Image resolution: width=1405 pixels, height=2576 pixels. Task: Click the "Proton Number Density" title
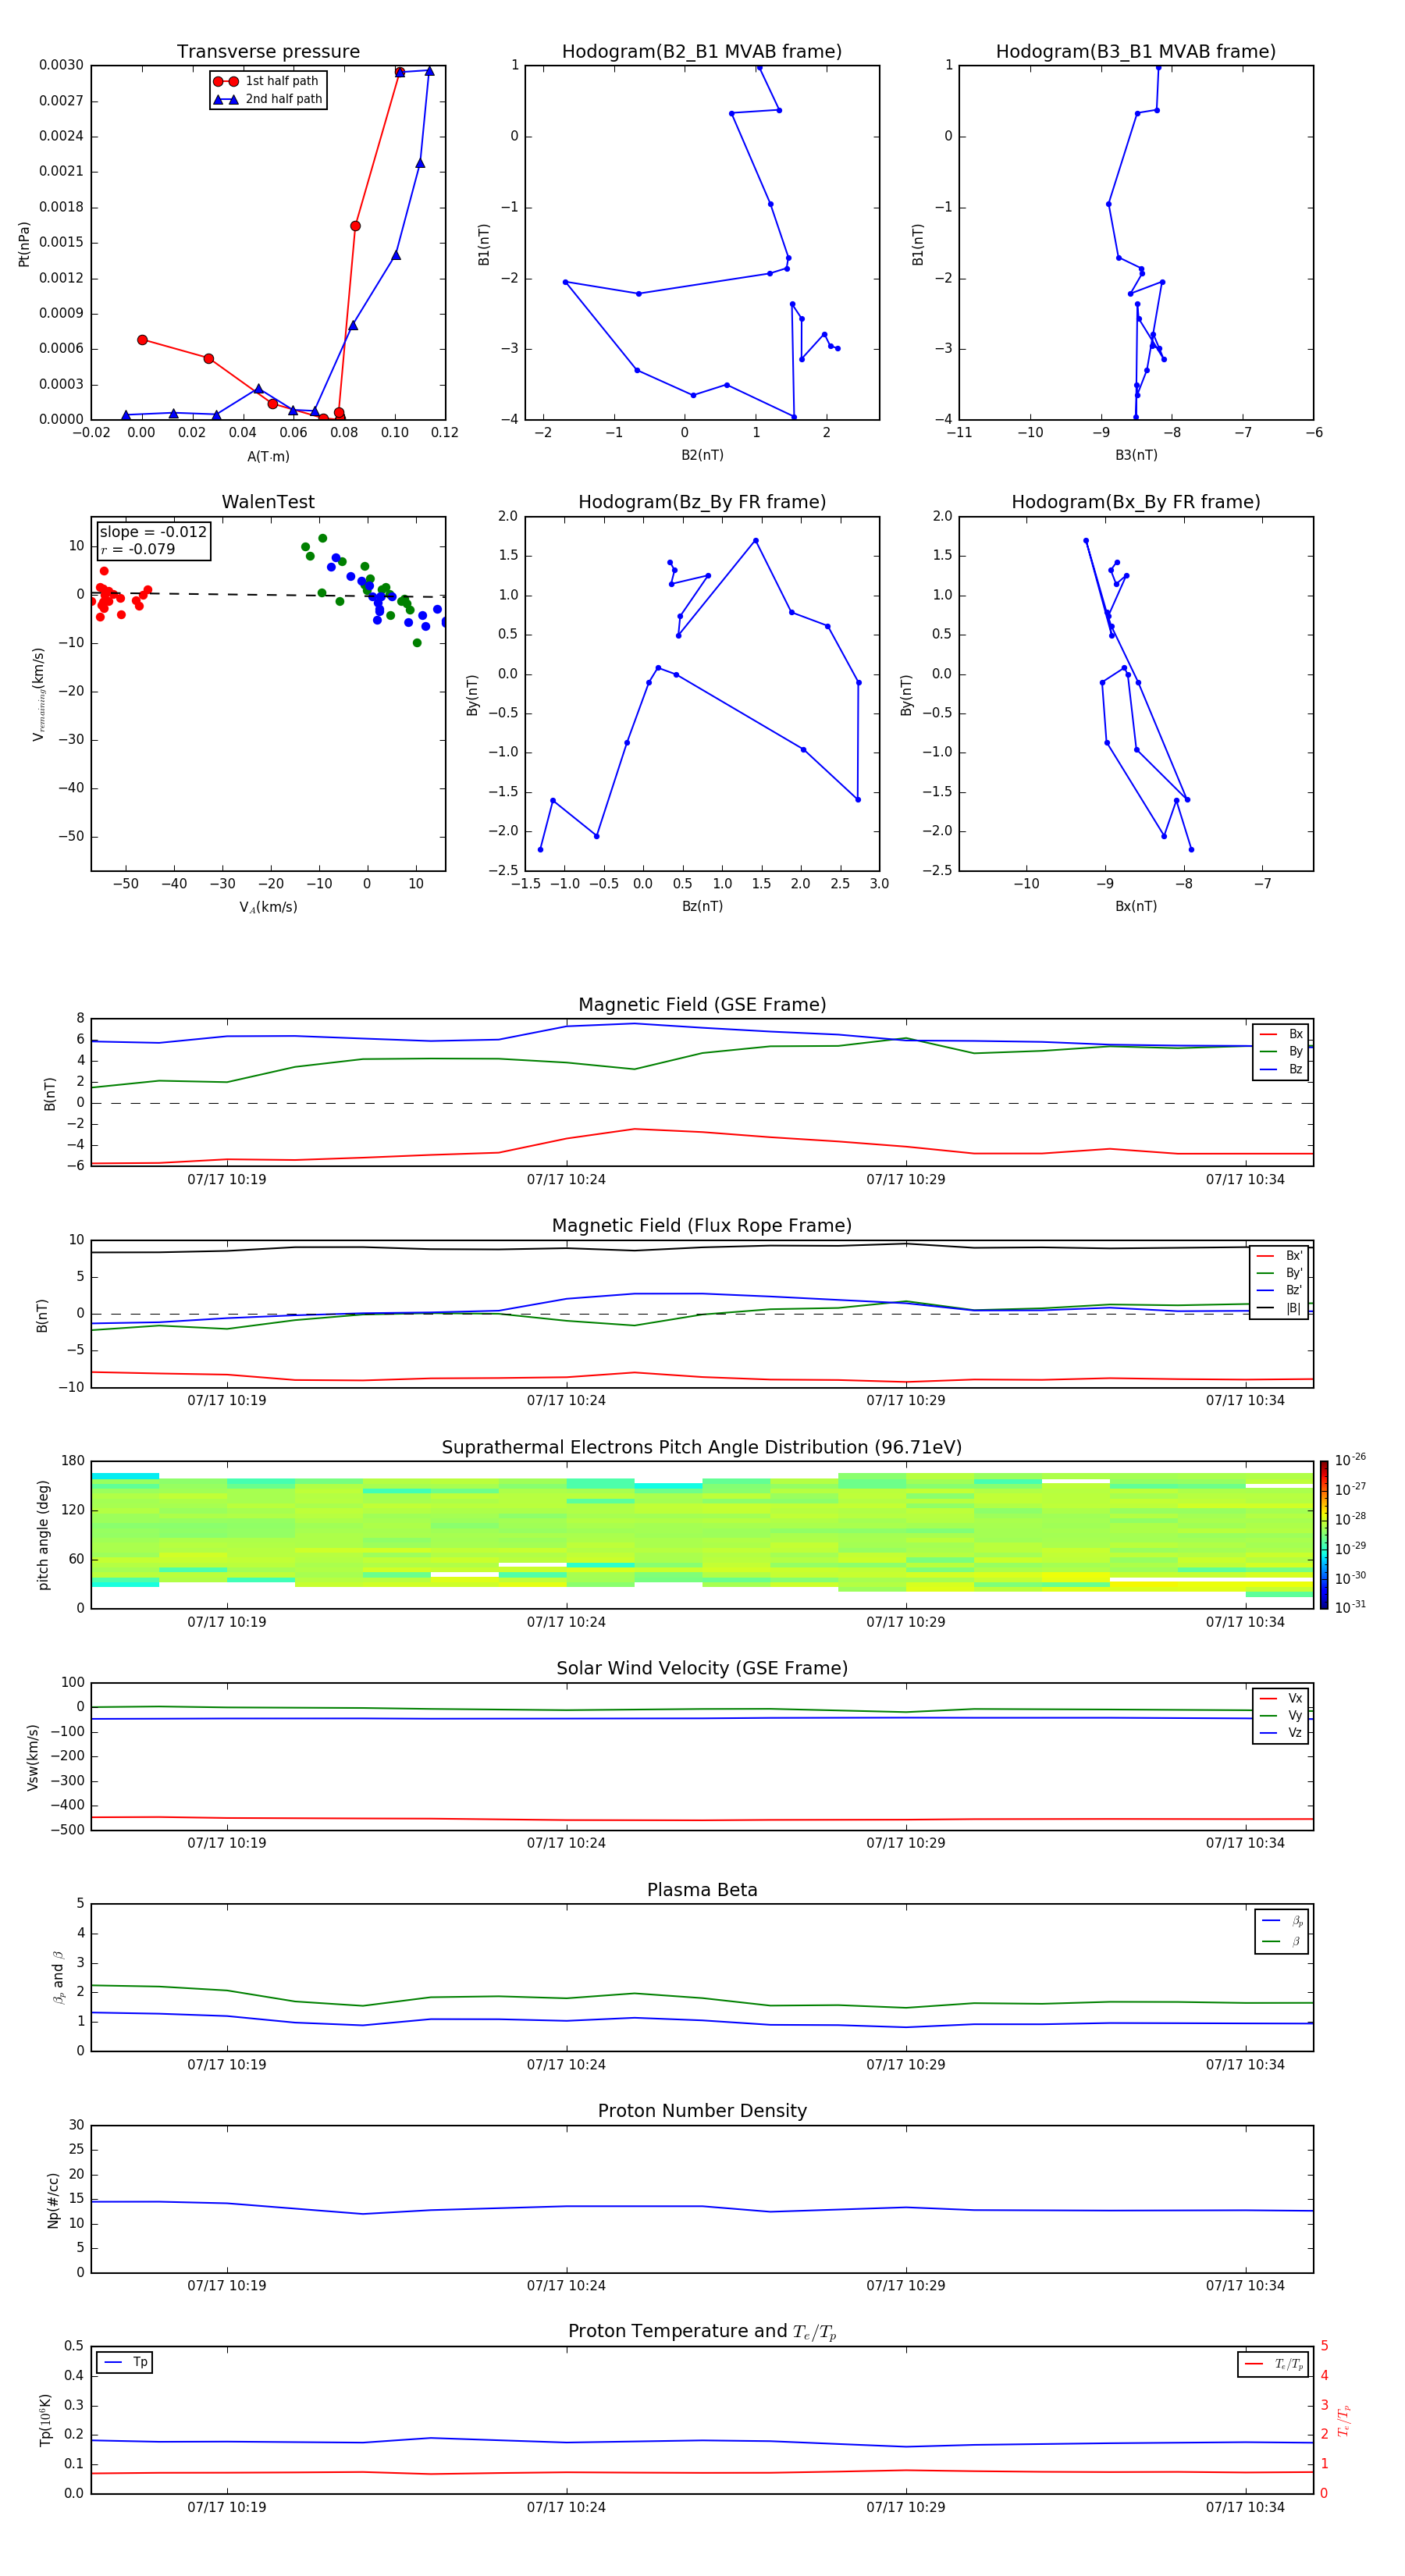click(702, 2111)
